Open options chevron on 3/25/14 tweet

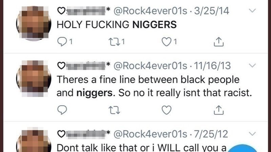click(x=252, y=11)
